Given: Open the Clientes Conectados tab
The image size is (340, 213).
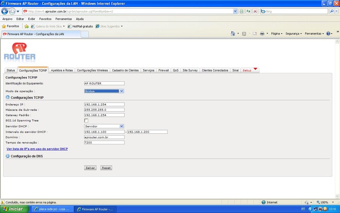Looking at the screenshot, I should (215, 70).
